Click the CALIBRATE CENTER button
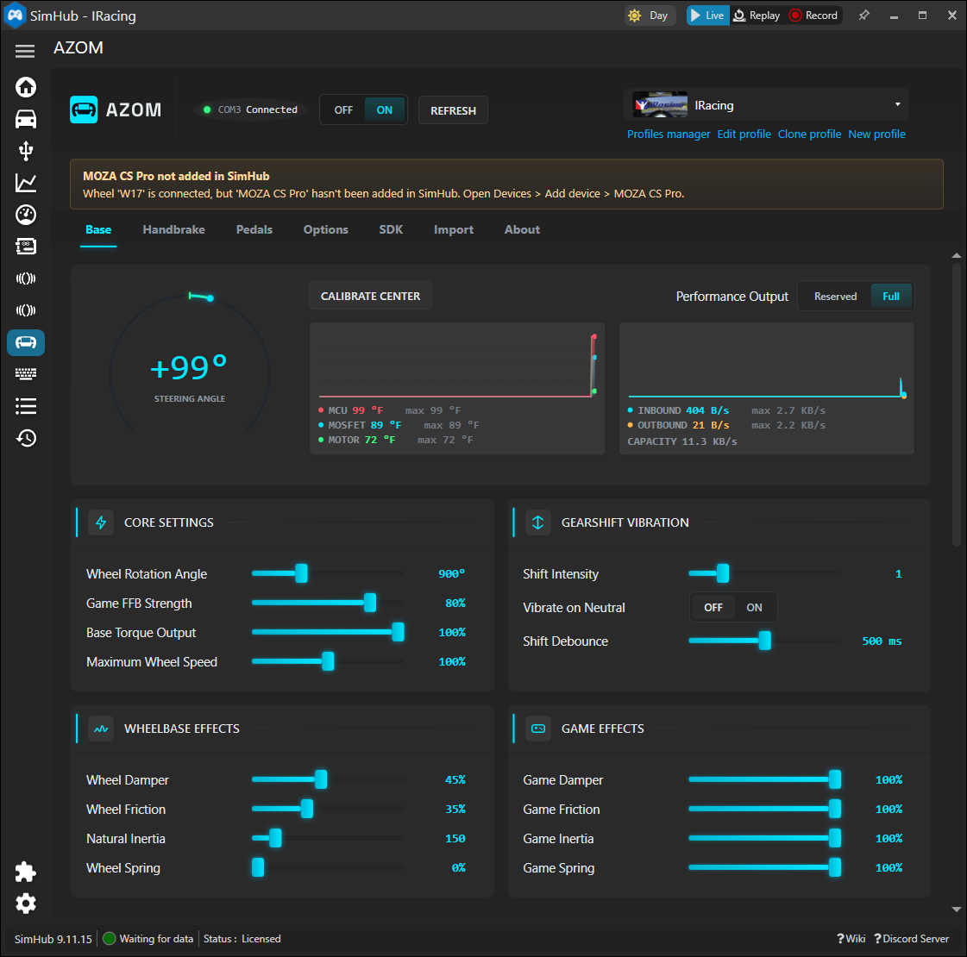 pyautogui.click(x=370, y=297)
